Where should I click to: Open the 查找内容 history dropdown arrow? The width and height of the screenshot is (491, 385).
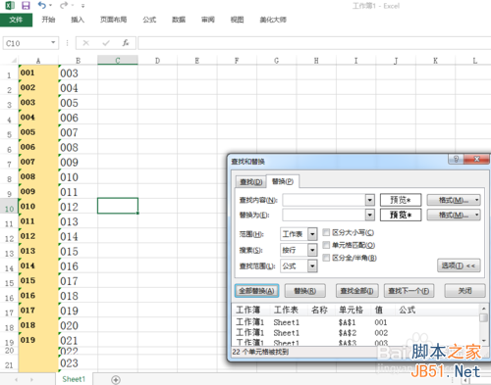370,200
